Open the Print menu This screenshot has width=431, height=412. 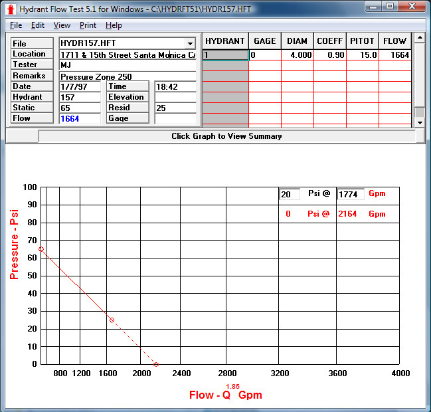click(88, 25)
